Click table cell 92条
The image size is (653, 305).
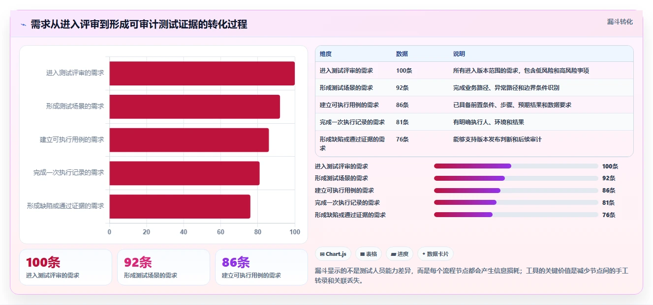coord(403,88)
